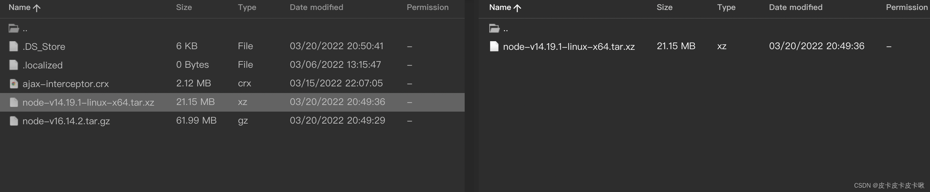The width and height of the screenshot is (930, 192).
Task: Toggle sort direction on right Name column
Action: [x=505, y=7]
